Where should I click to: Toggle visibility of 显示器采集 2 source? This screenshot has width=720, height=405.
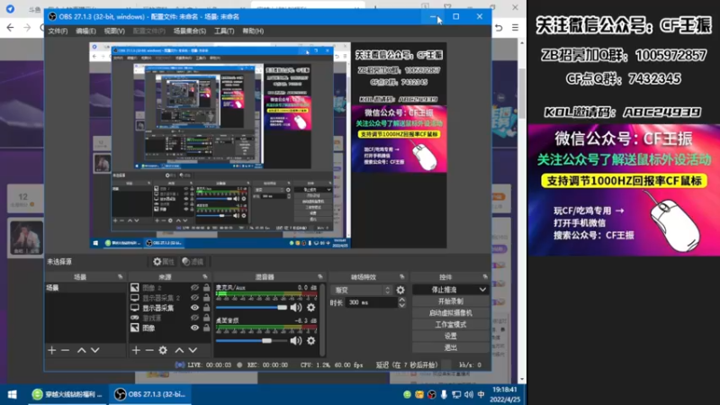pyautogui.click(x=194, y=298)
